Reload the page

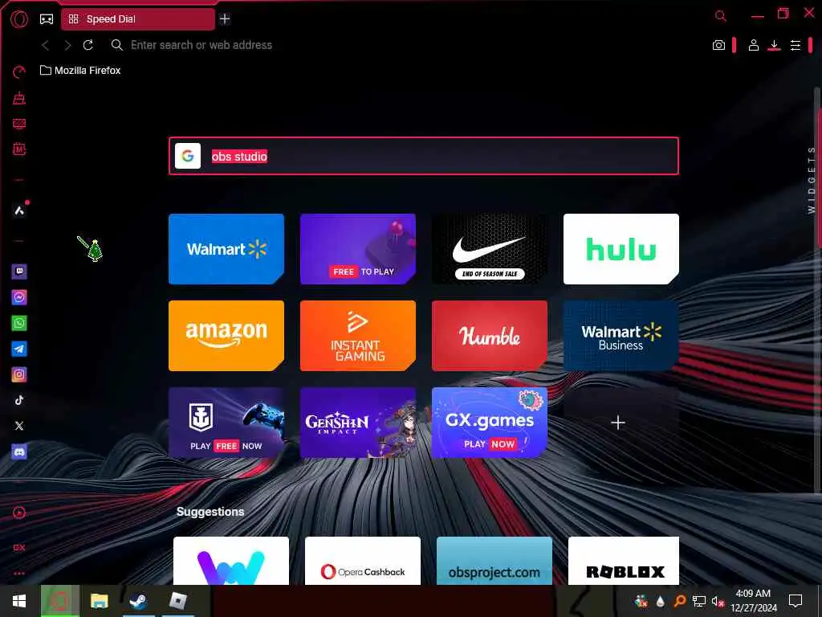(x=88, y=45)
